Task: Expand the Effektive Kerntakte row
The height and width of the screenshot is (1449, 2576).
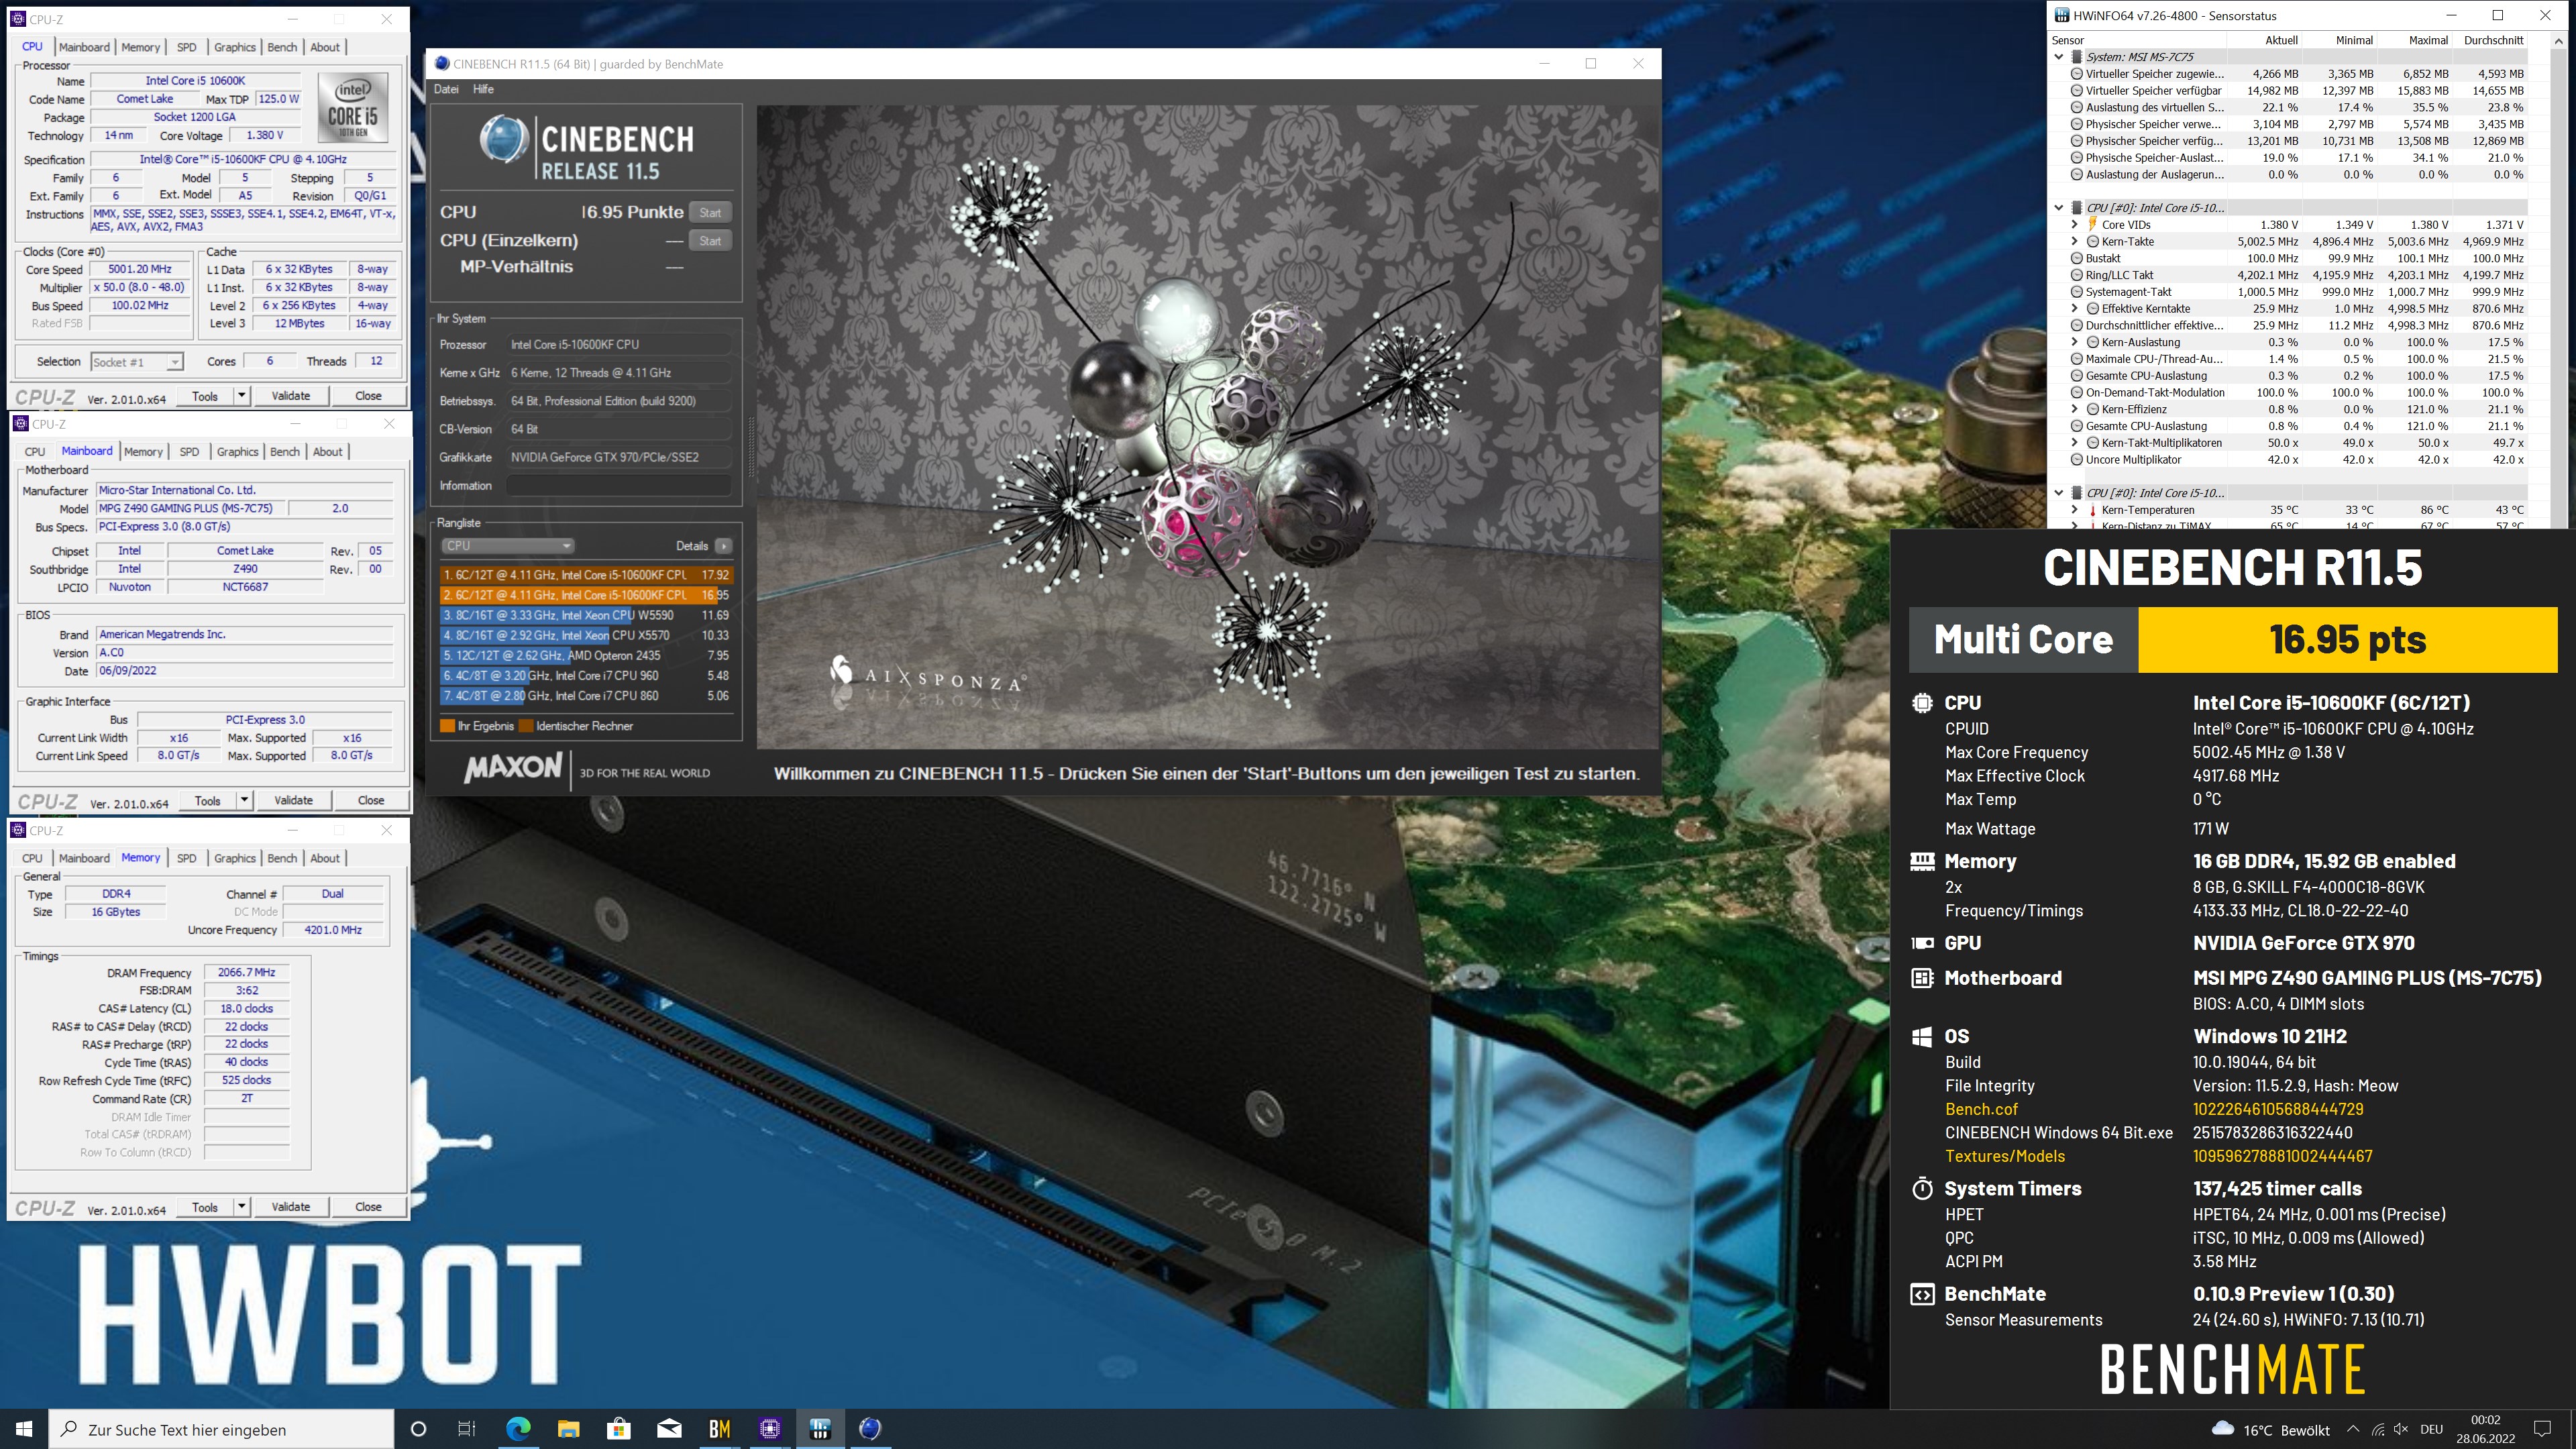Action: point(2075,308)
